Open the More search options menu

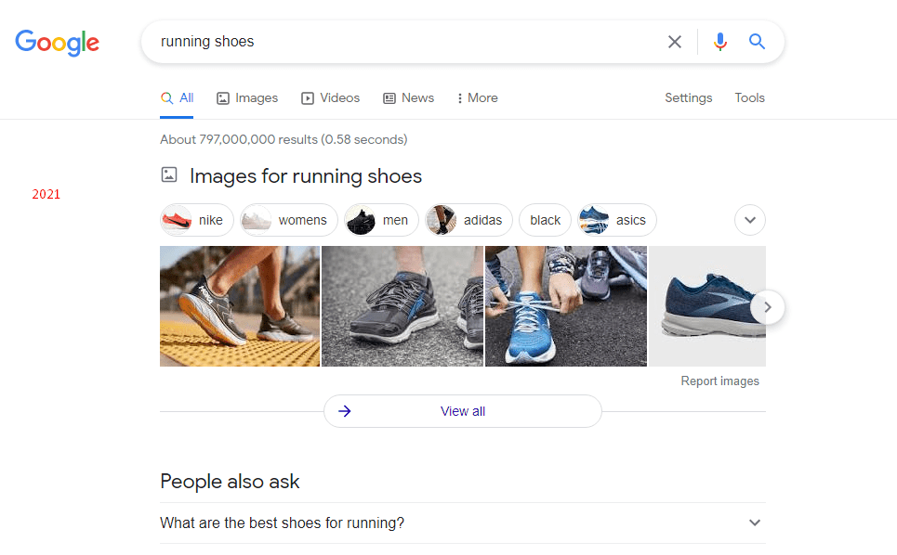(x=477, y=97)
